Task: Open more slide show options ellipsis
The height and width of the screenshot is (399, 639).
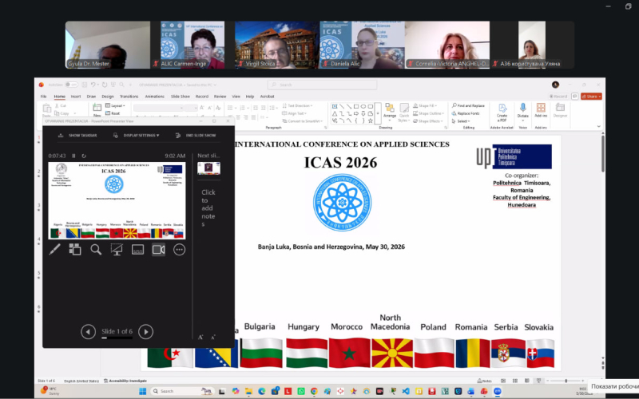Action: (x=179, y=249)
